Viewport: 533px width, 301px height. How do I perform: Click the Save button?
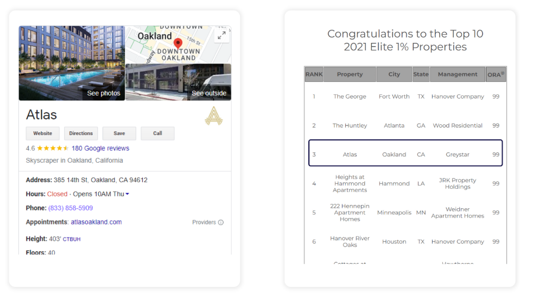pyautogui.click(x=119, y=133)
